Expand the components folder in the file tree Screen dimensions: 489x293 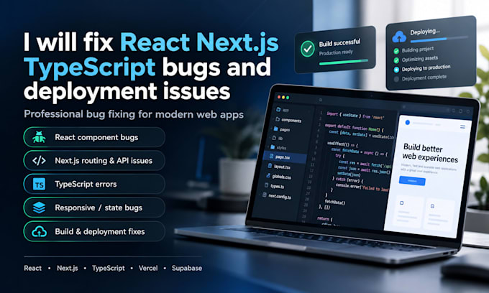(x=288, y=120)
